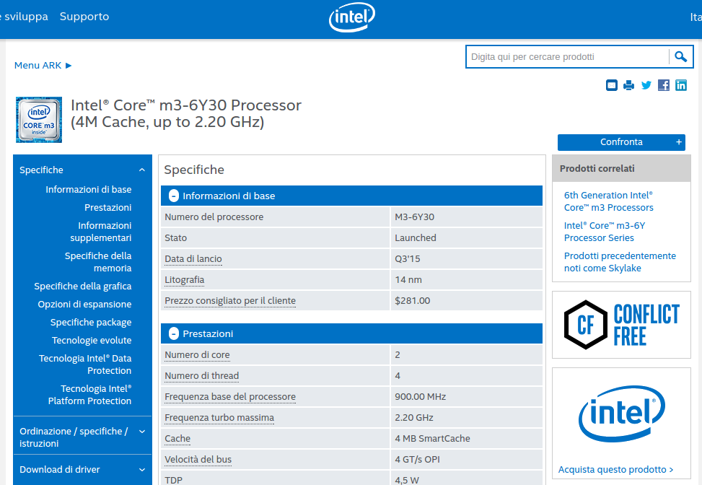Collapse the Specifiche sidebar group
This screenshot has height=485, width=702.
tap(142, 170)
